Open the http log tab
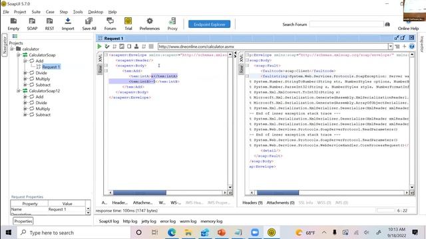426x239 pixels. (130, 221)
